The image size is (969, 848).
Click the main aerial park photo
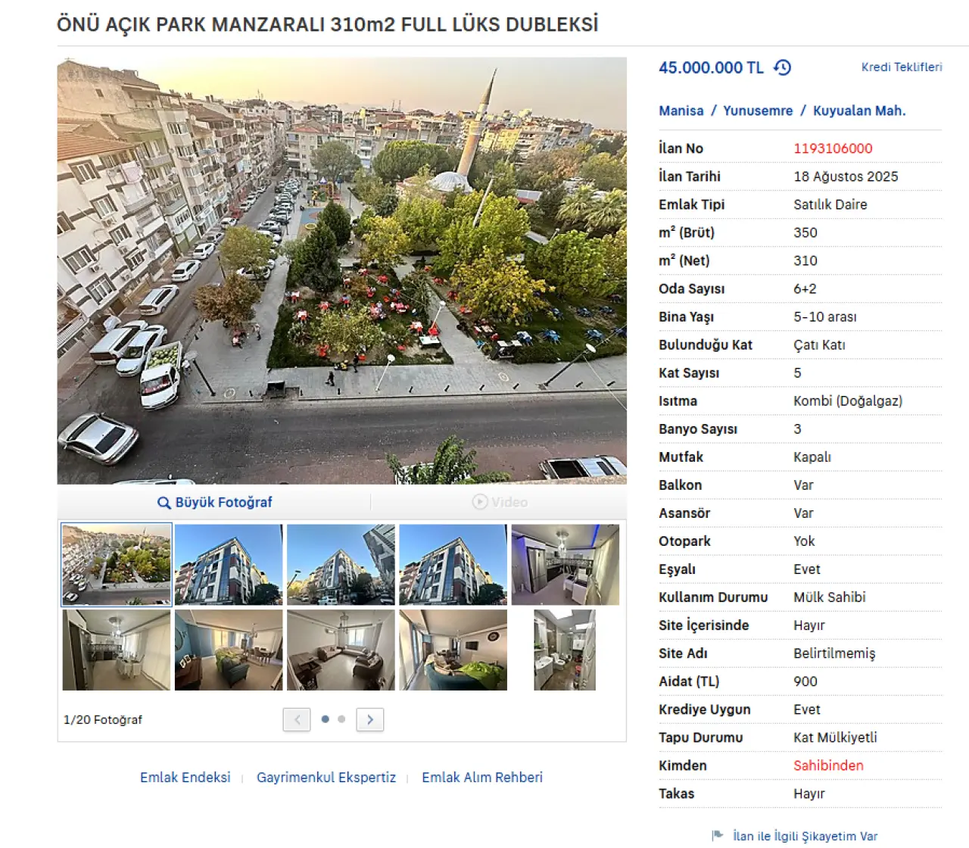click(x=342, y=271)
